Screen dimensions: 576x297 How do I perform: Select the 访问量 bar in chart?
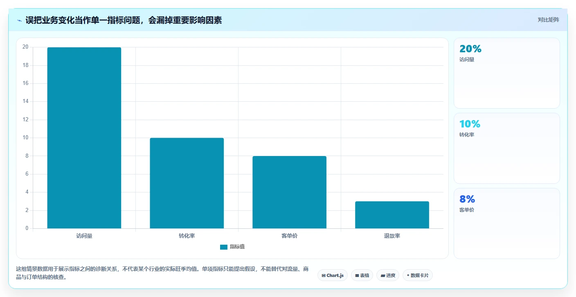click(84, 138)
